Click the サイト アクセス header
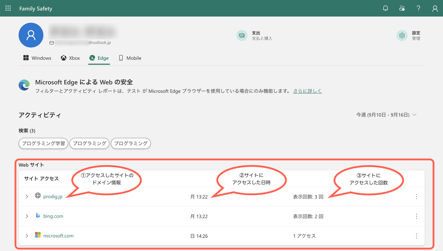The height and width of the screenshot is (251, 443). (41, 179)
